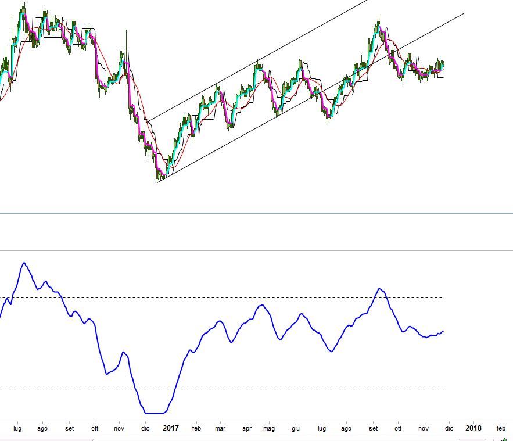Select the 'mar' month label on axis
This screenshot has height=441, width=513.
pos(220,428)
